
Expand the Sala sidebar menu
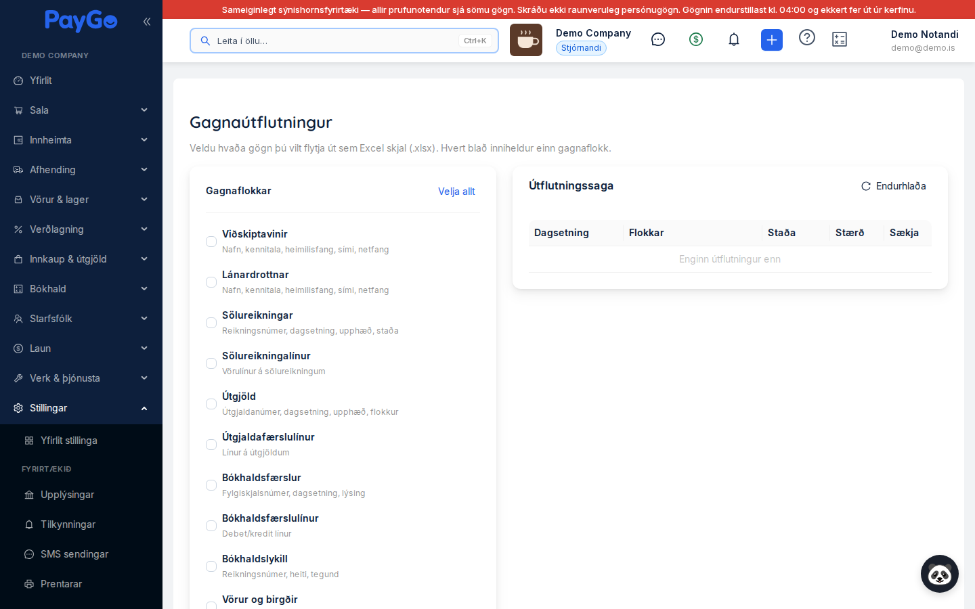tap(81, 110)
